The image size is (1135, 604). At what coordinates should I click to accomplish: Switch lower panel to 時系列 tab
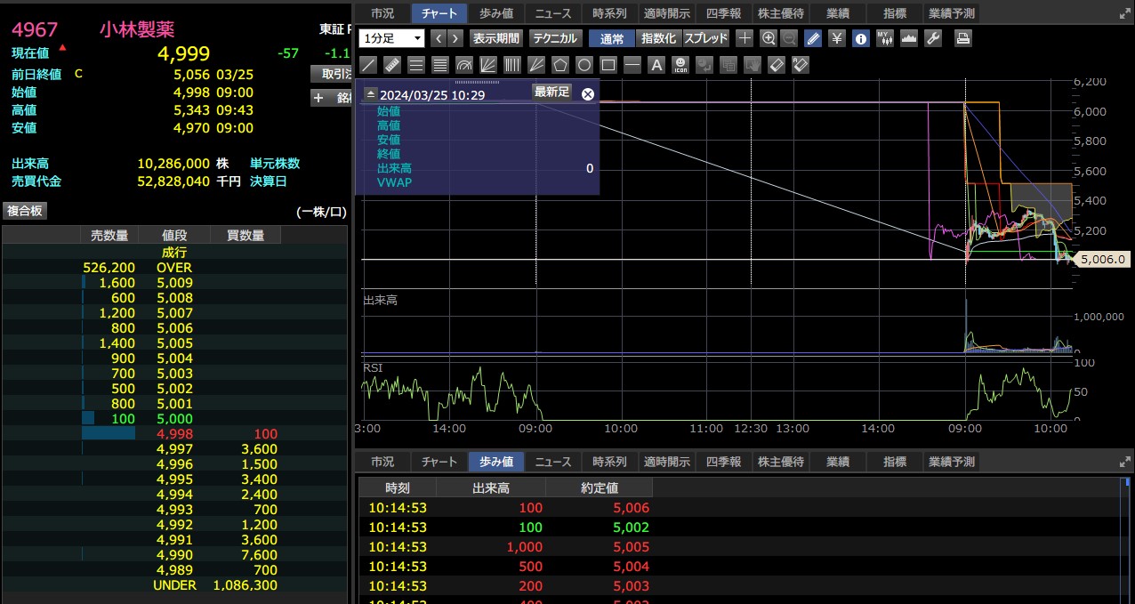(610, 462)
